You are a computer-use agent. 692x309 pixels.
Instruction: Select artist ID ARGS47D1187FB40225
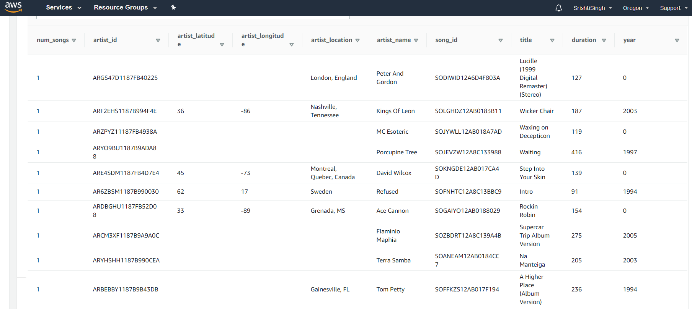pyautogui.click(x=125, y=78)
